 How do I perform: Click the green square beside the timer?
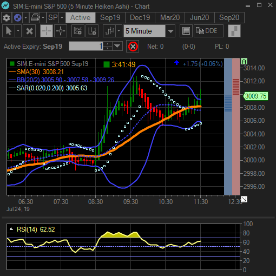click(107, 64)
